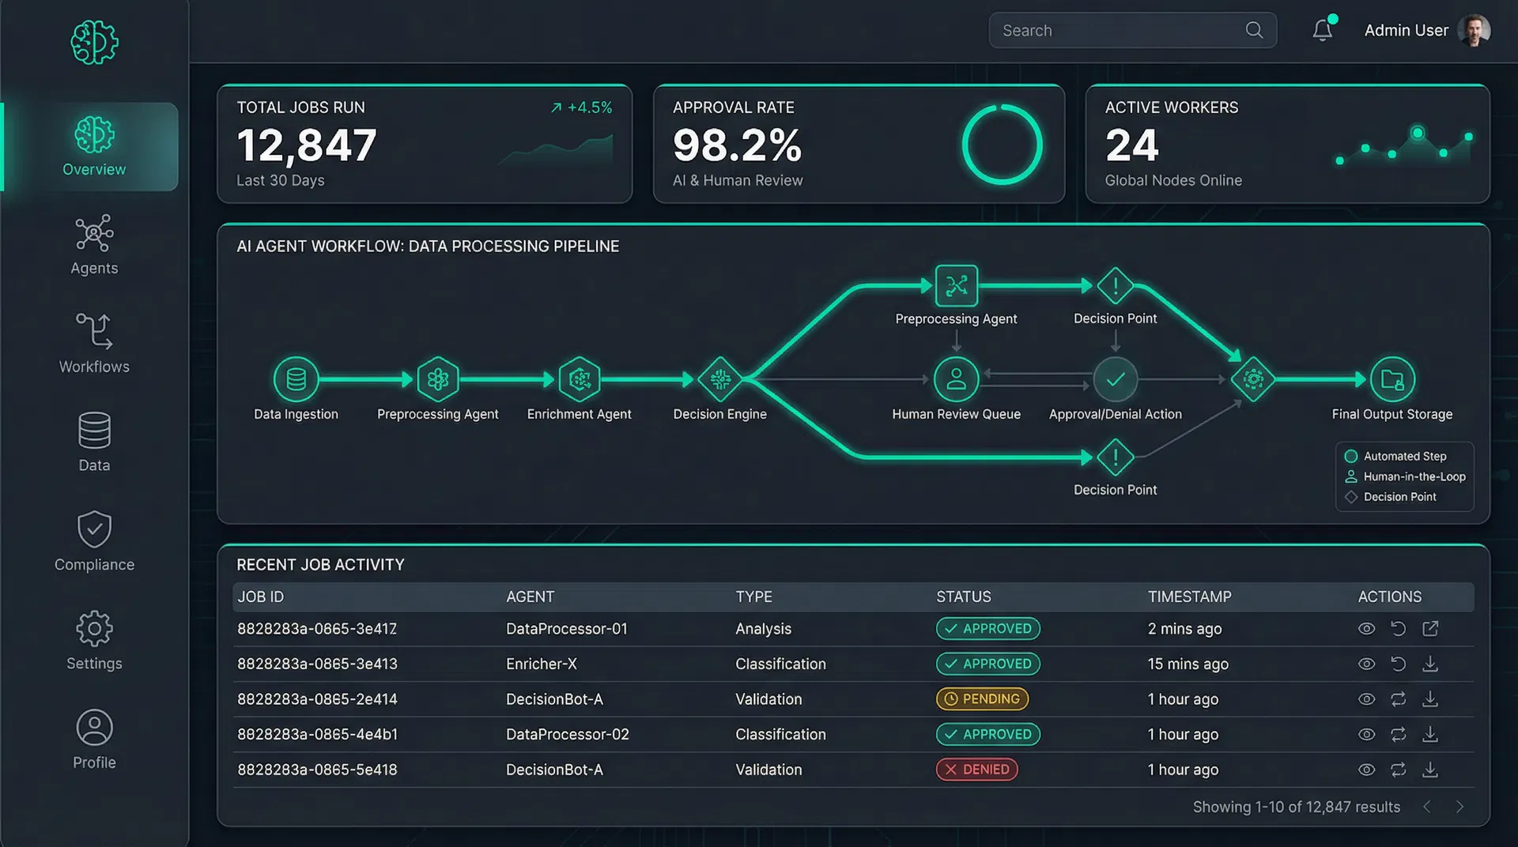Toggle eye icon on Enricher-X row
This screenshot has height=847, width=1518.
[x=1366, y=664]
